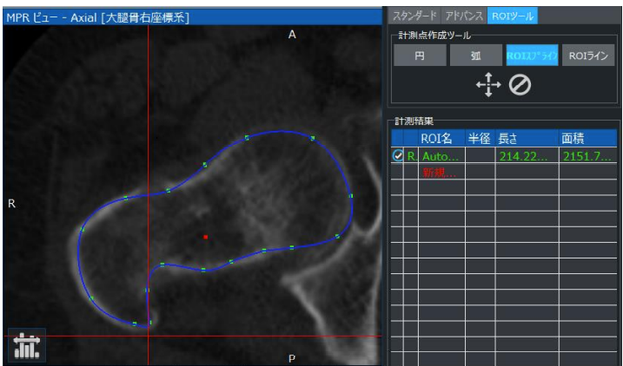The image size is (623, 366).
Task: Click the red center point of the ROI
Action: tap(206, 237)
